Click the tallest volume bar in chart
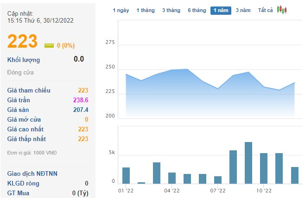Viewport: 305px width, 198px height. click(x=248, y=163)
